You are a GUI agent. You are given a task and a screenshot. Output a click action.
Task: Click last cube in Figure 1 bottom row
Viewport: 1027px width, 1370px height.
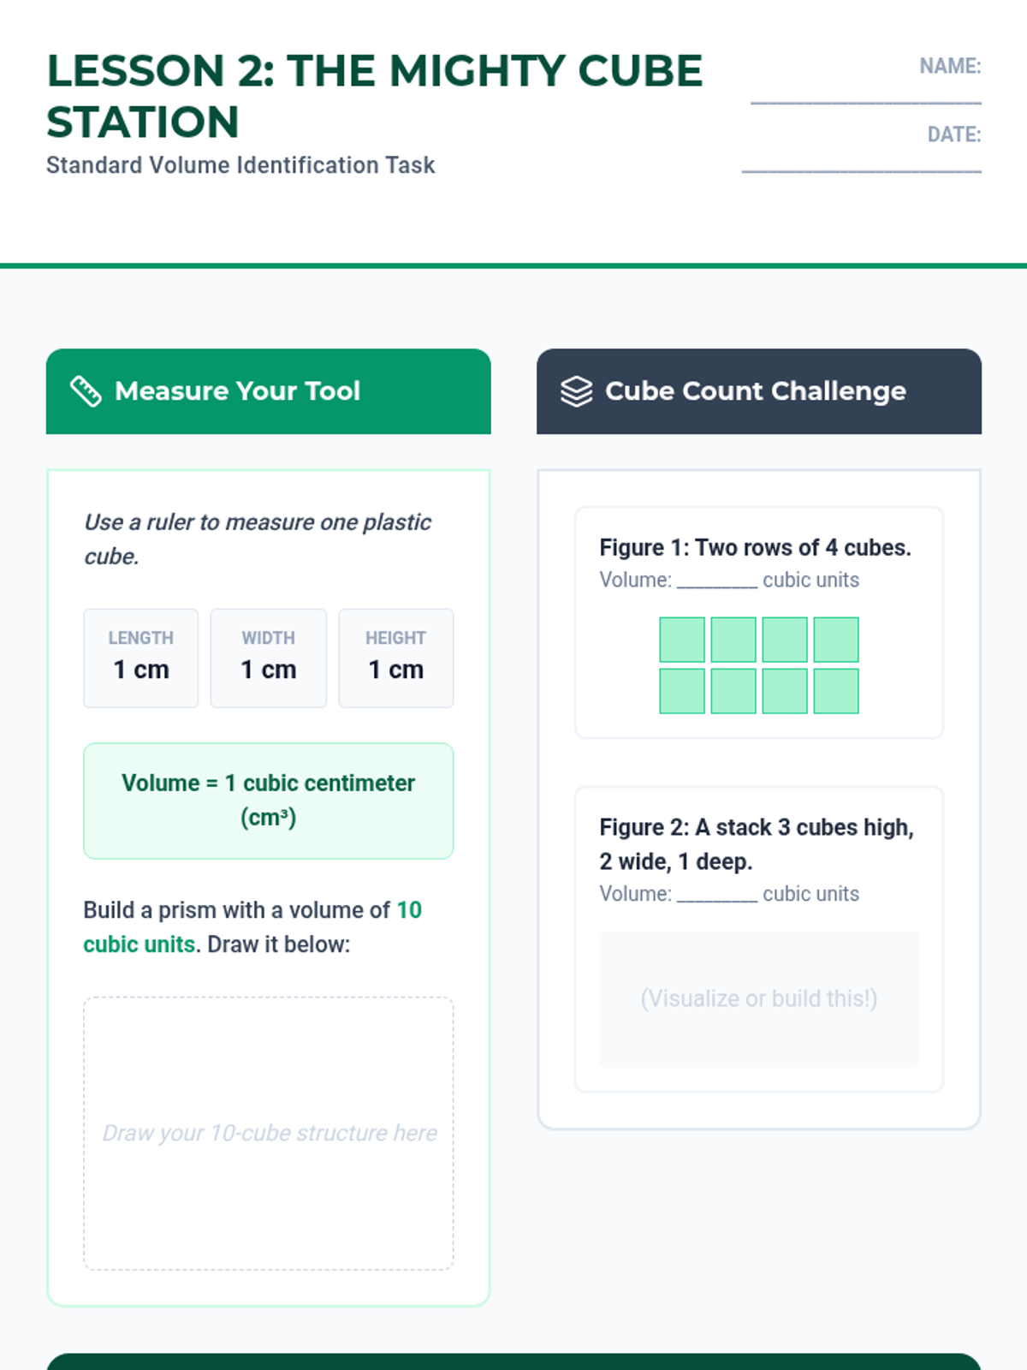[x=836, y=691]
